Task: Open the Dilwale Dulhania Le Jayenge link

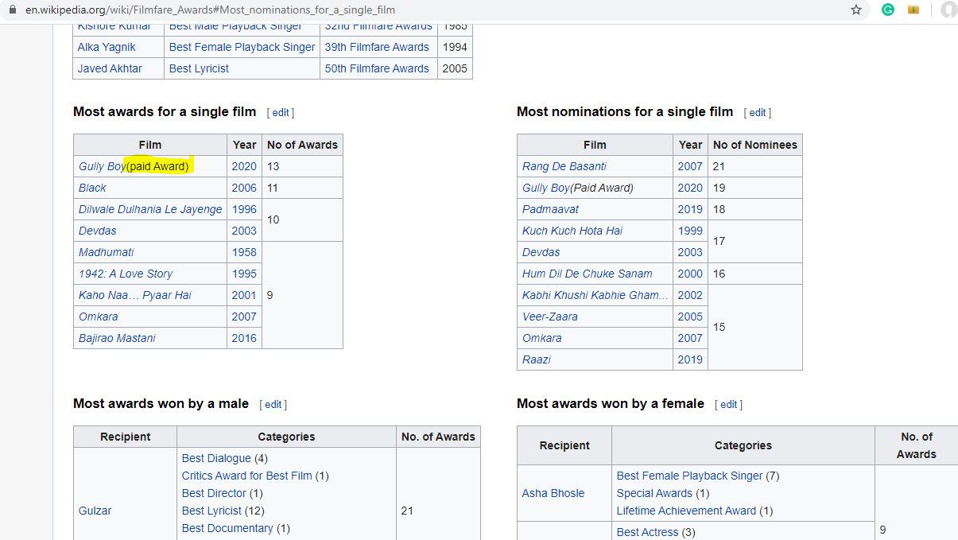Action: [x=150, y=209]
